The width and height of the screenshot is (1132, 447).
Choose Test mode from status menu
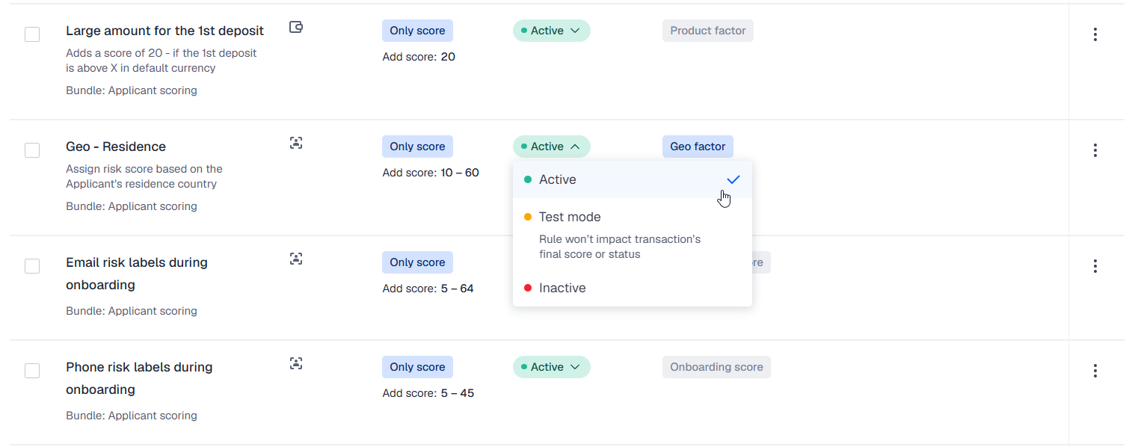point(570,217)
